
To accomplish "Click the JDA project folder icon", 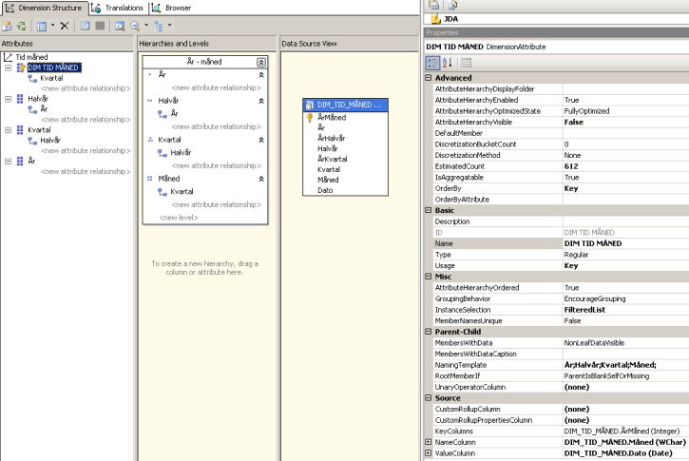I will click(x=435, y=19).
